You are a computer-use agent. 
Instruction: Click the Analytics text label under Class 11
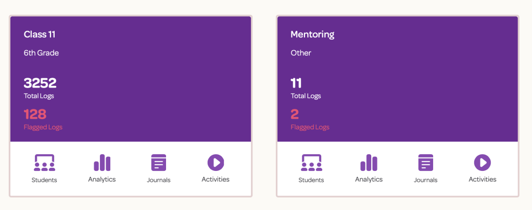click(102, 179)
